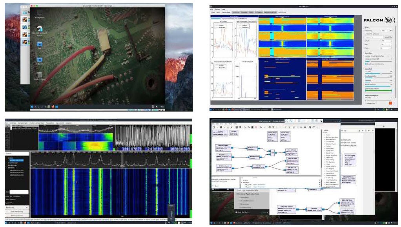Create a new flowgraph in GNU Radio Companion

tap(213, 127)
